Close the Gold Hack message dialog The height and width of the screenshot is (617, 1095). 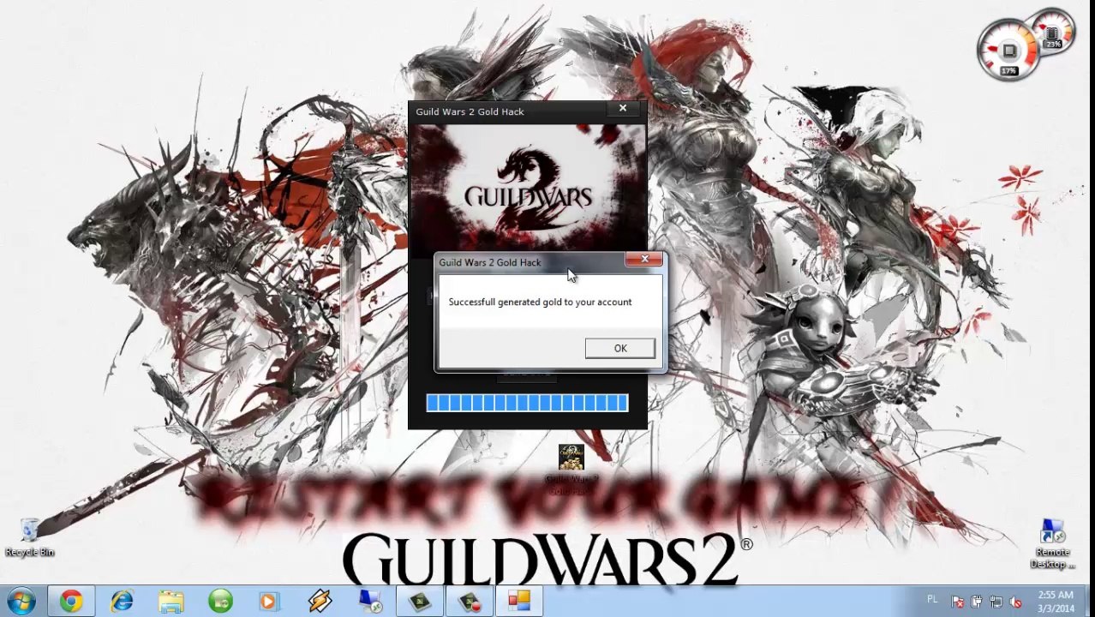click(644, 259)
